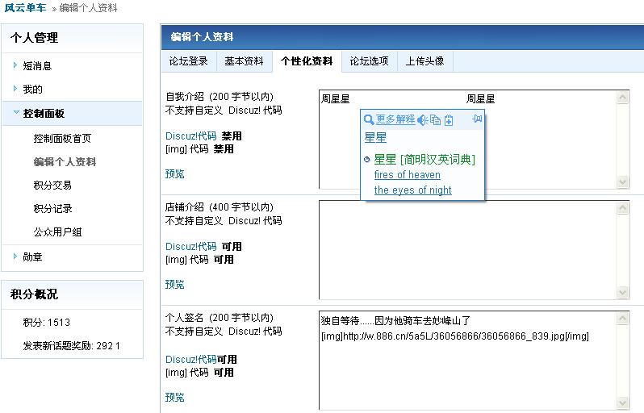Click the copy icon in dictionary popup

(435, 120)
